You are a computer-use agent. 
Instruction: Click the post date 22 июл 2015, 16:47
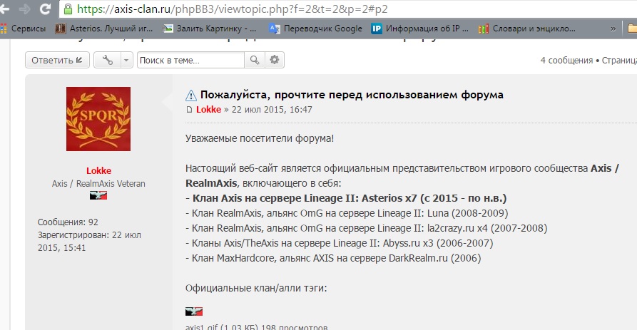pyautogui.click(x=272, y=110)
